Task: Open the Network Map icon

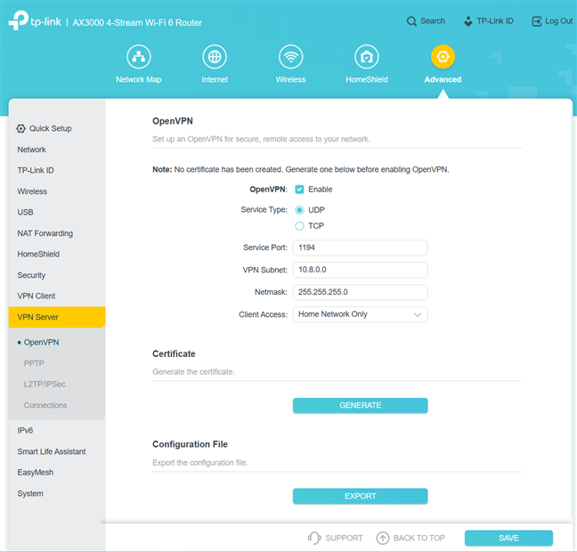Action: [138, 58]
